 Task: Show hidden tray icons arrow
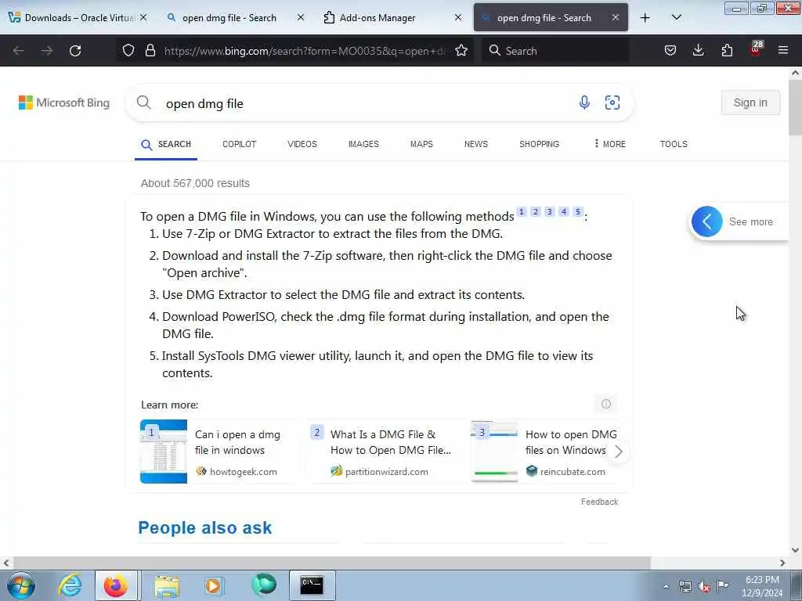(x=666, y=587)
